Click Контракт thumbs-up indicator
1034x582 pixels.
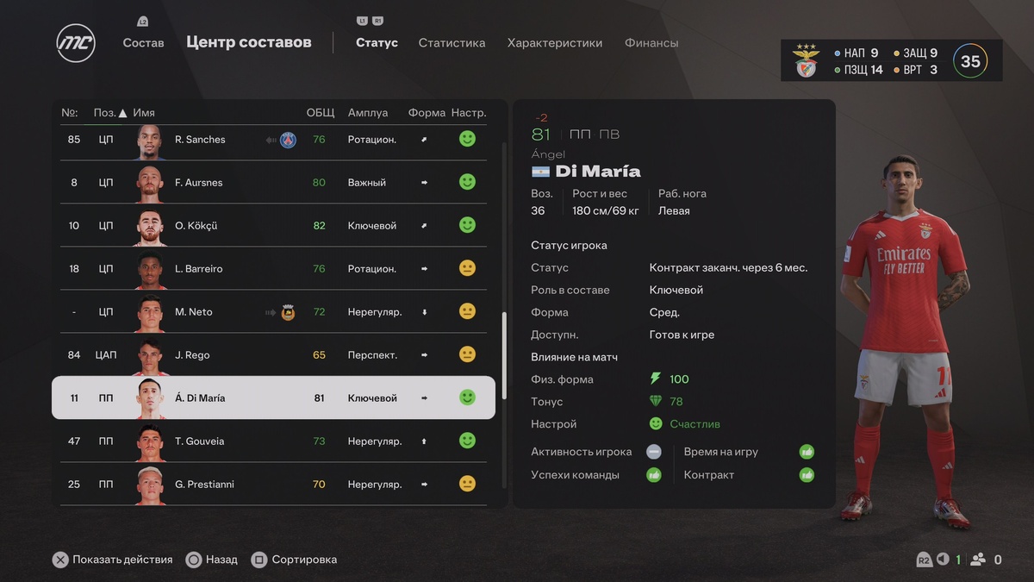[x=807, y=474]
